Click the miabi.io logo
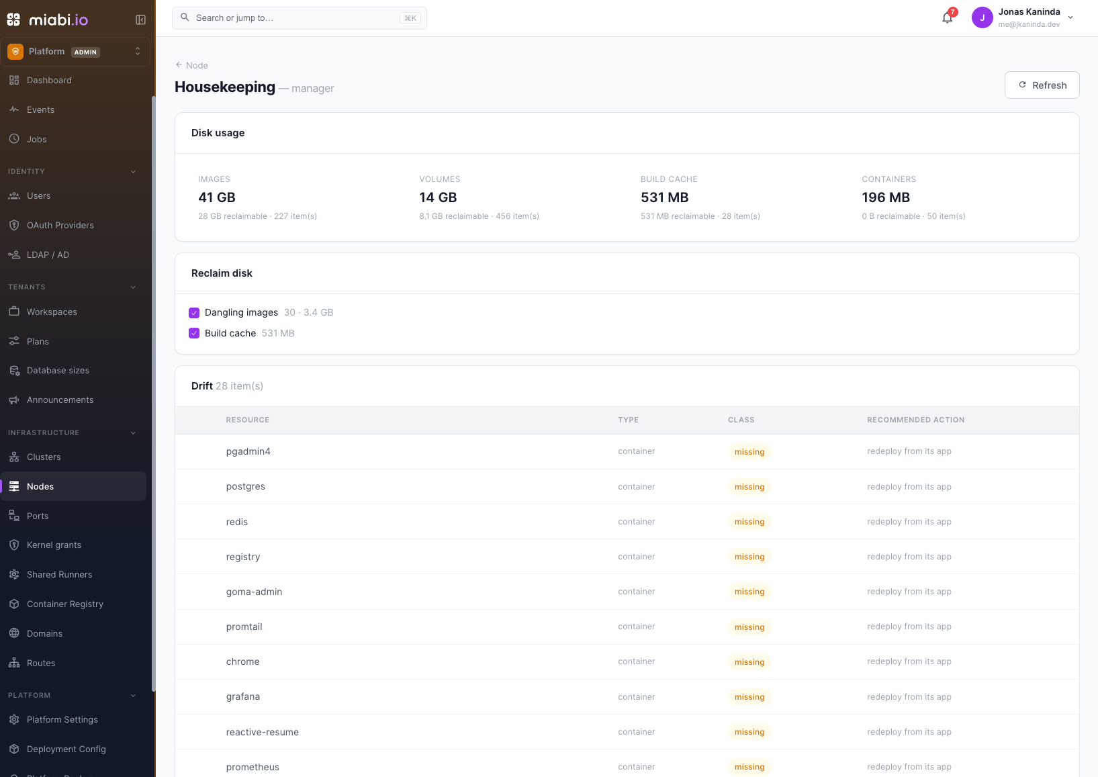 pyautogui.click(x=48, y=19)
